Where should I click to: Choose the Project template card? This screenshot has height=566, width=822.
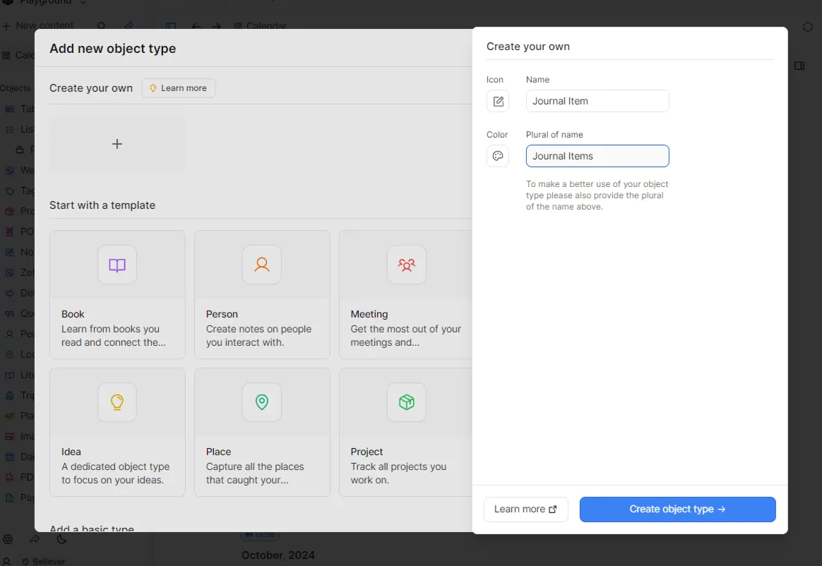pyautogui.click(x=406, y=433)
